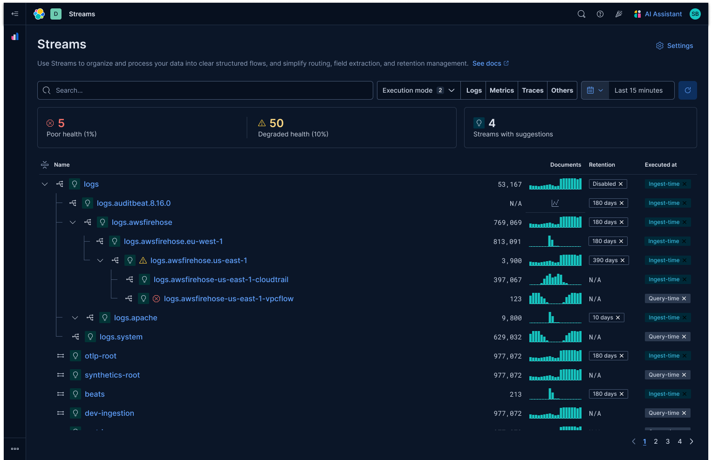Screen dimensions: 712x460
Task: Remove 180 days badge on otlp-root
Action: click(622, 356)
